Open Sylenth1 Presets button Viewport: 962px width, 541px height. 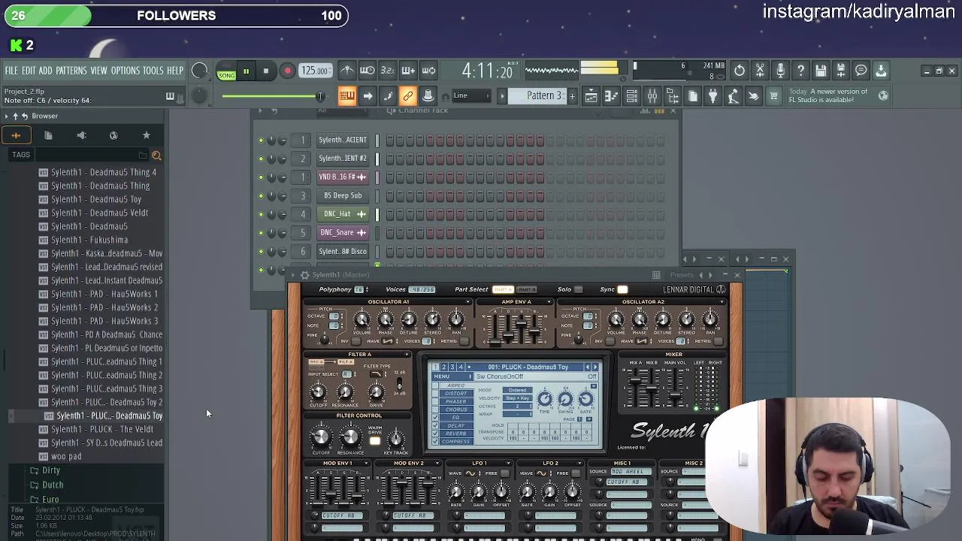click(x=682, y=275)
